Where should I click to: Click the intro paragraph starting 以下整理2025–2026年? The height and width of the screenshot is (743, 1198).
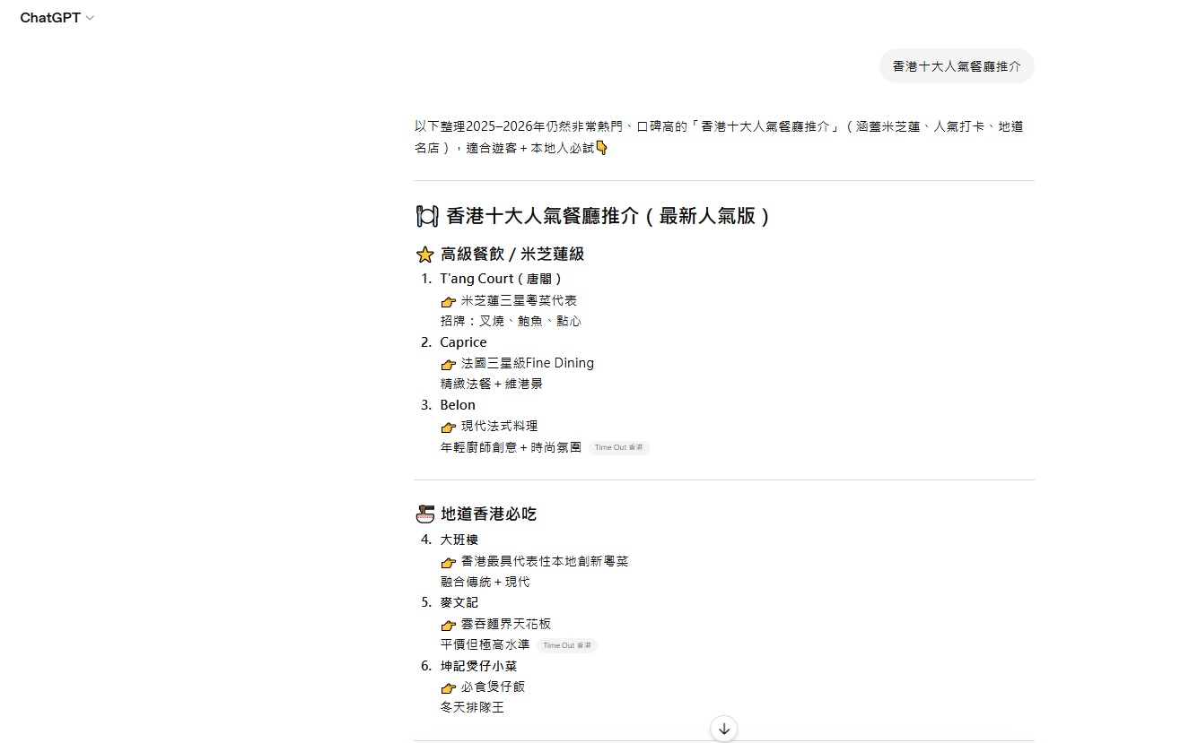point(719,137)
